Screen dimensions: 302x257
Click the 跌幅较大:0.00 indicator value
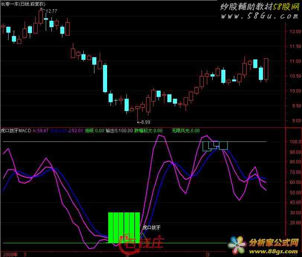148,131
